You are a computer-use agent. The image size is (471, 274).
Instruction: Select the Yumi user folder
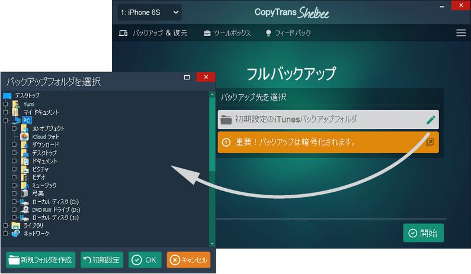29,104
